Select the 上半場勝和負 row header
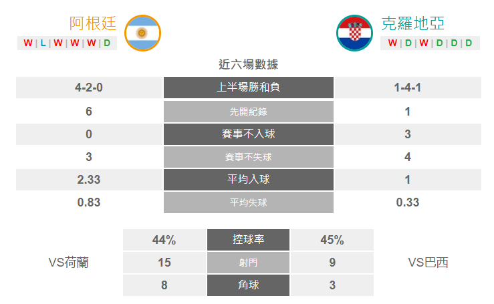 [248, 88]
